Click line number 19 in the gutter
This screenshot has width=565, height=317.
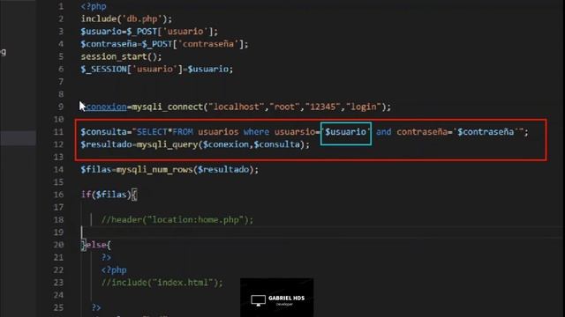(x=58, y=232)
